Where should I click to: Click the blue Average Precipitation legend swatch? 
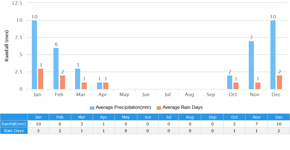pos(92,108)
